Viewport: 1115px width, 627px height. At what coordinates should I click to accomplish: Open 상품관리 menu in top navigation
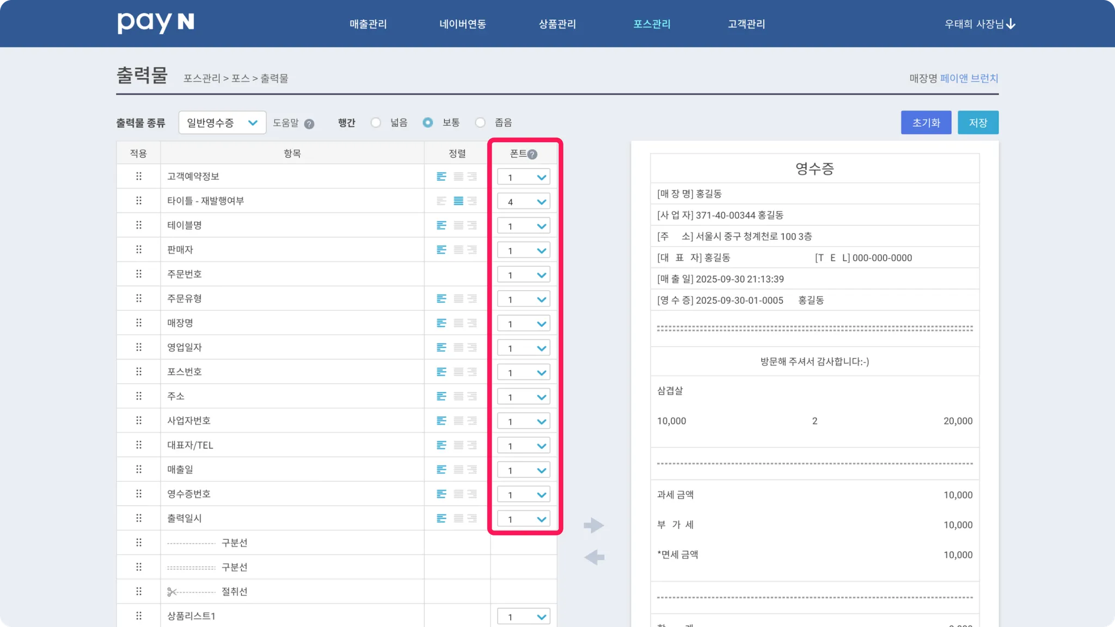click(557, 24)
